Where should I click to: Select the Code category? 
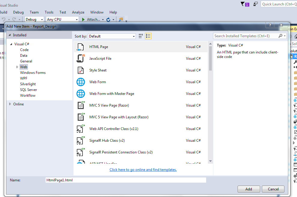point(24,50)
